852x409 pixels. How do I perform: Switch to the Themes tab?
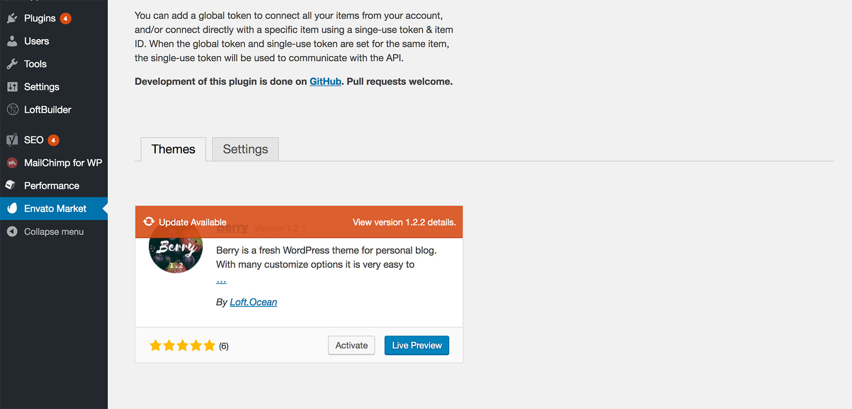tap(173, 149)
